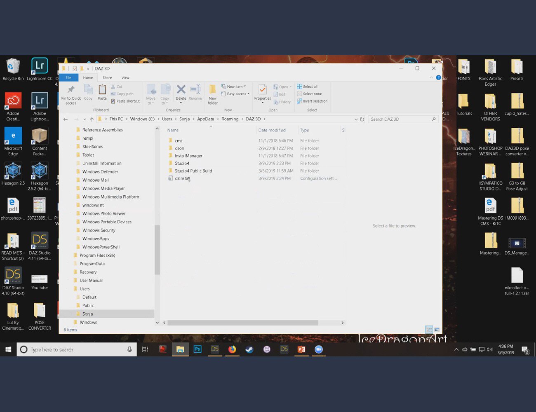
Task: Select the Lightroom CC desktop icon
Action: point(40,69)
